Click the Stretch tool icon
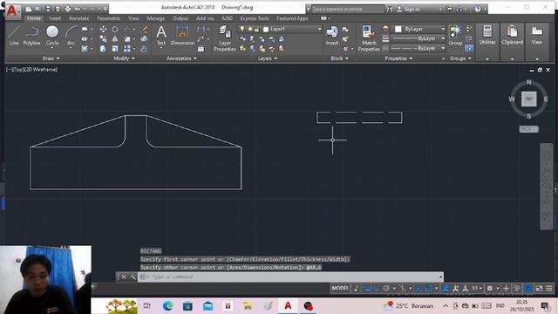558x314 pixels. pyautogui.click(x=103, y=49)
